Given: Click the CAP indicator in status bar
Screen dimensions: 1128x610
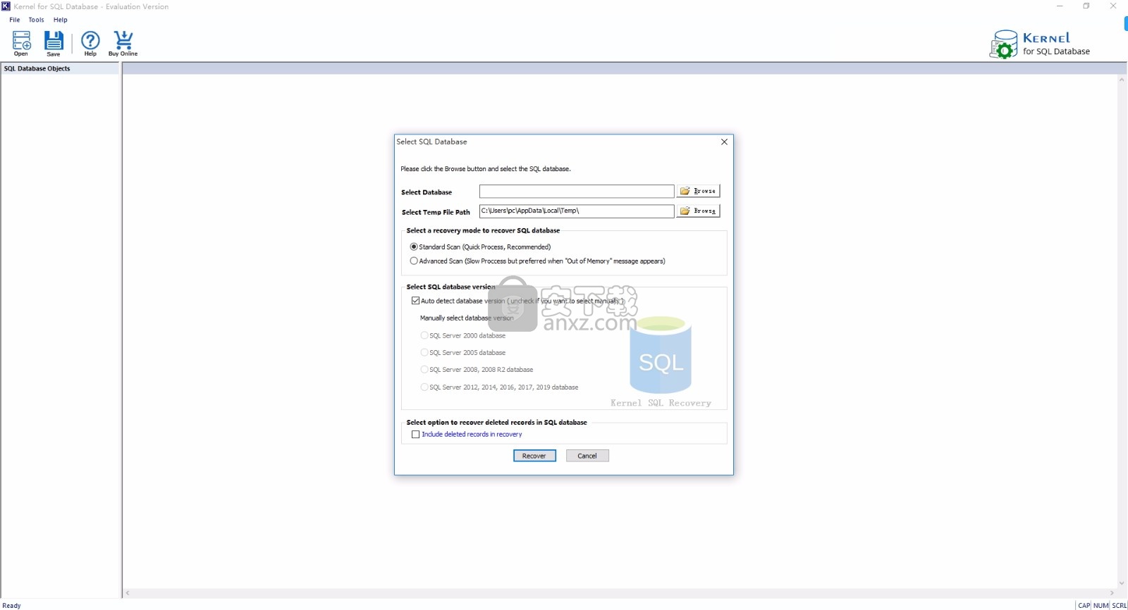Looking at the screenshot, I should click(1084, 606).
